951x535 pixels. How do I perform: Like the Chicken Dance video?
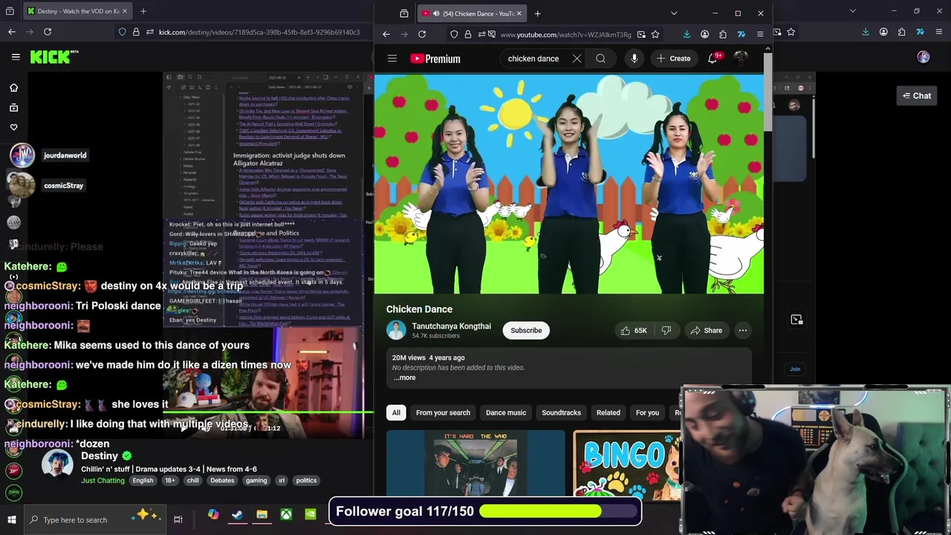tap(634, 331)
